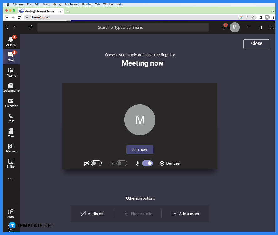The width and height of the screenshot is (278, 235).
Task: Expand the Chrome profile chevron
Action: [223, 27]
